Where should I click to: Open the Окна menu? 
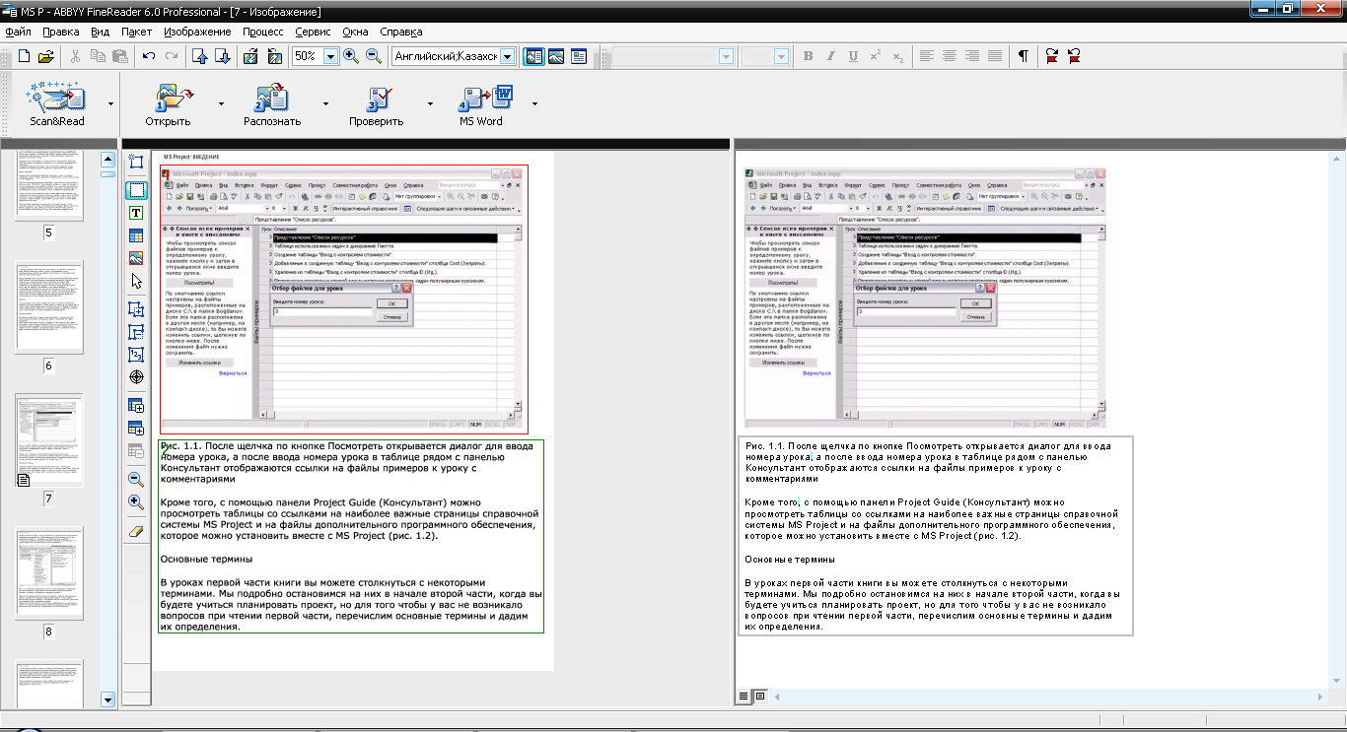pos(355,32)
